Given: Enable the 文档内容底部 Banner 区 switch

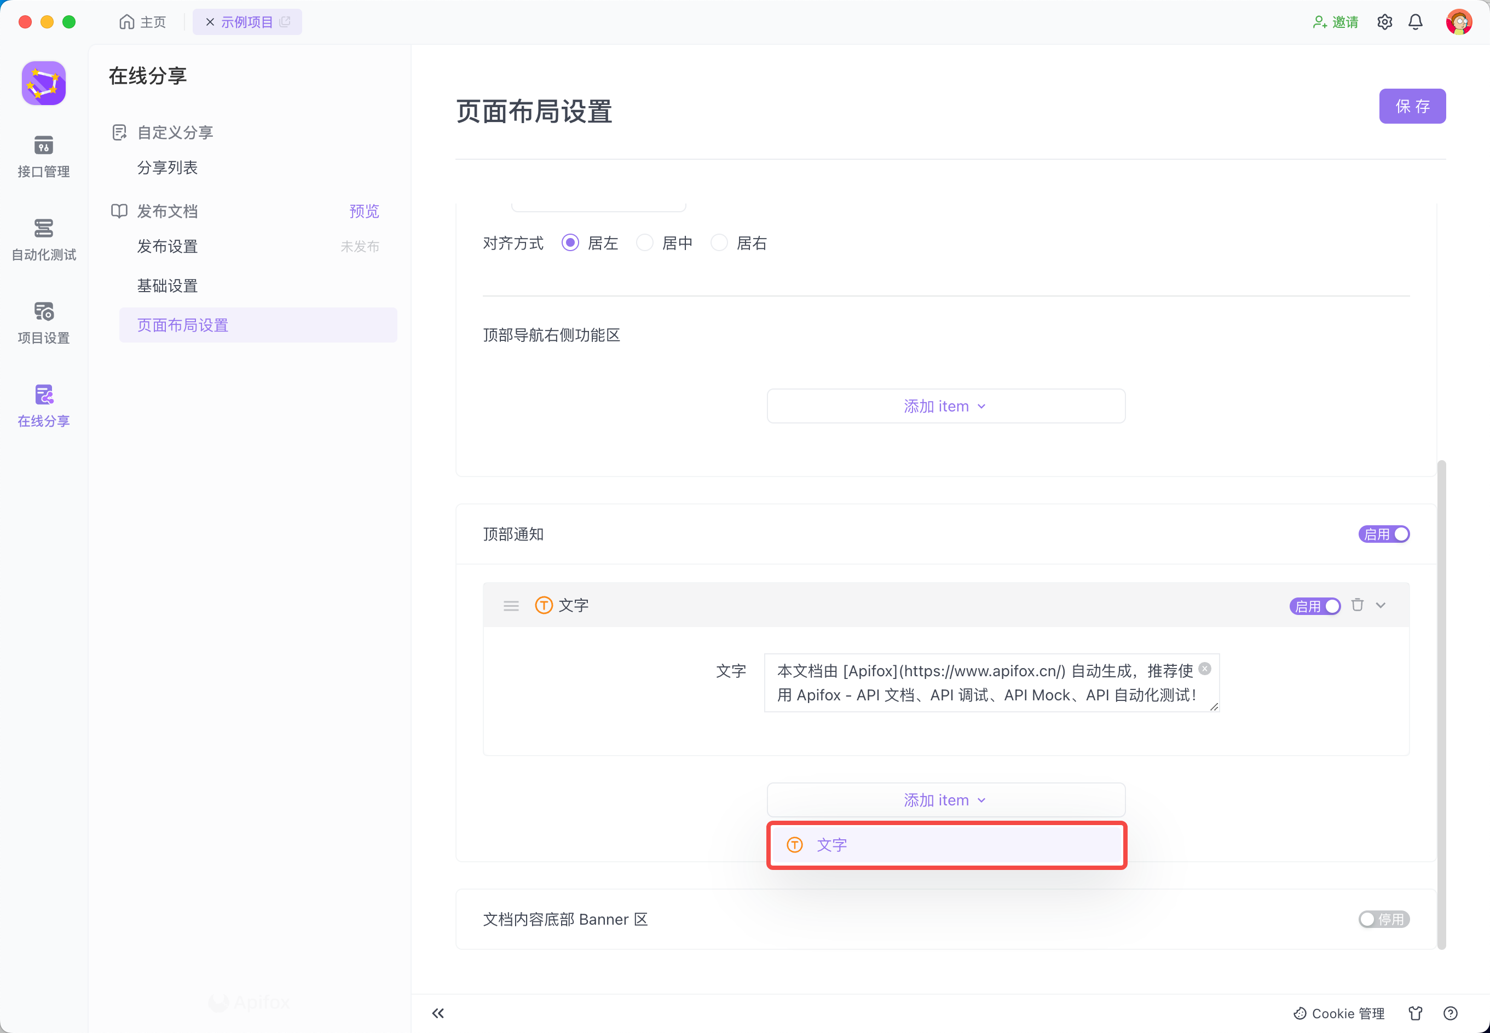Looking at the screenshot, I should (x=1384, y=919).
